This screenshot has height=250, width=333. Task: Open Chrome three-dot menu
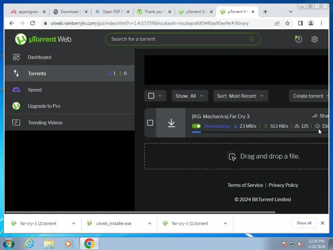[x=321, y=23]
